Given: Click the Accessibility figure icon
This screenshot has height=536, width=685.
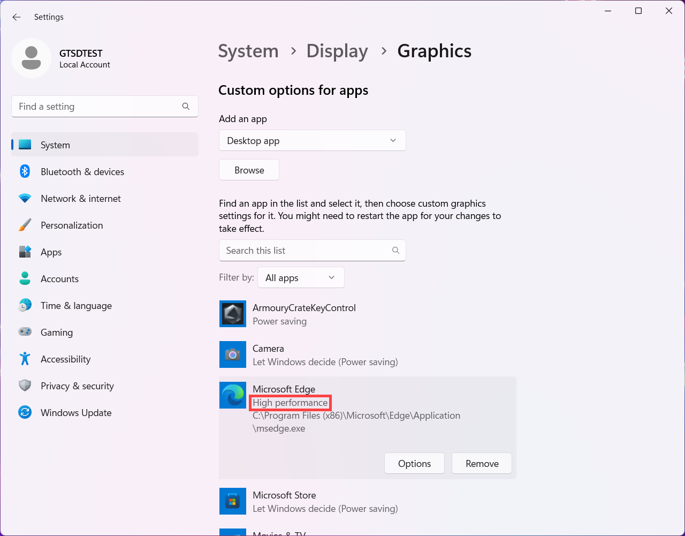Looking at the screenshot, I should coord(25,359).
